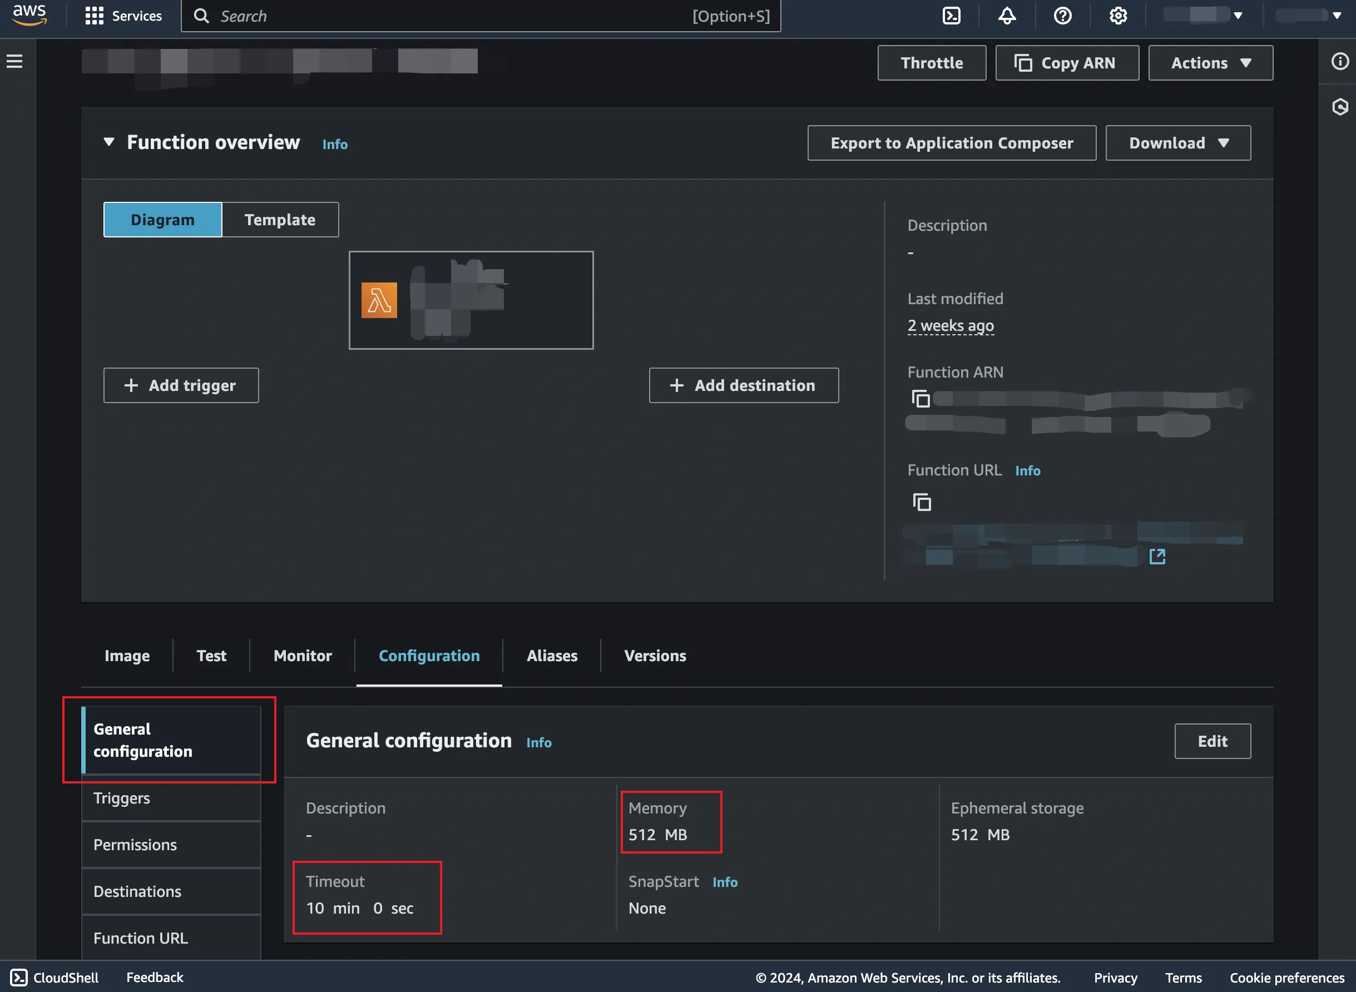Click the Add trigger button

click(181, 385)
